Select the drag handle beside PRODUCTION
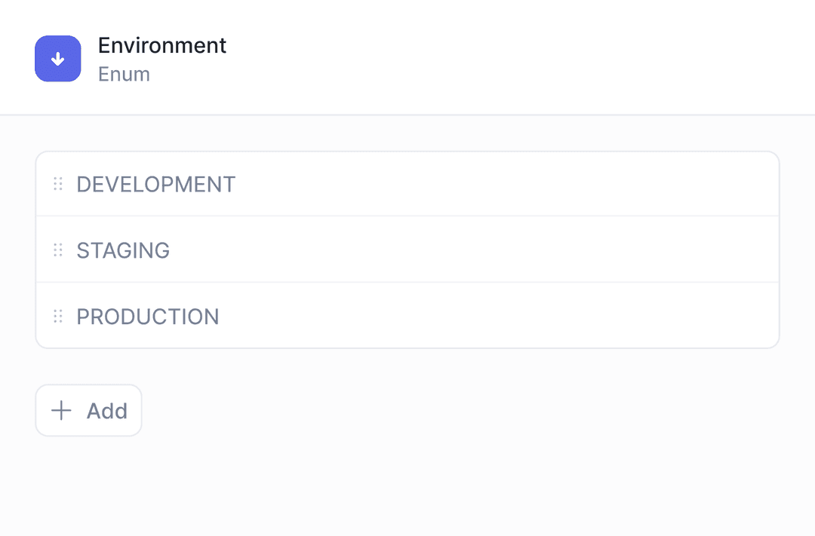The height and width of the screenshot is (536, 815). coord(58,317)
